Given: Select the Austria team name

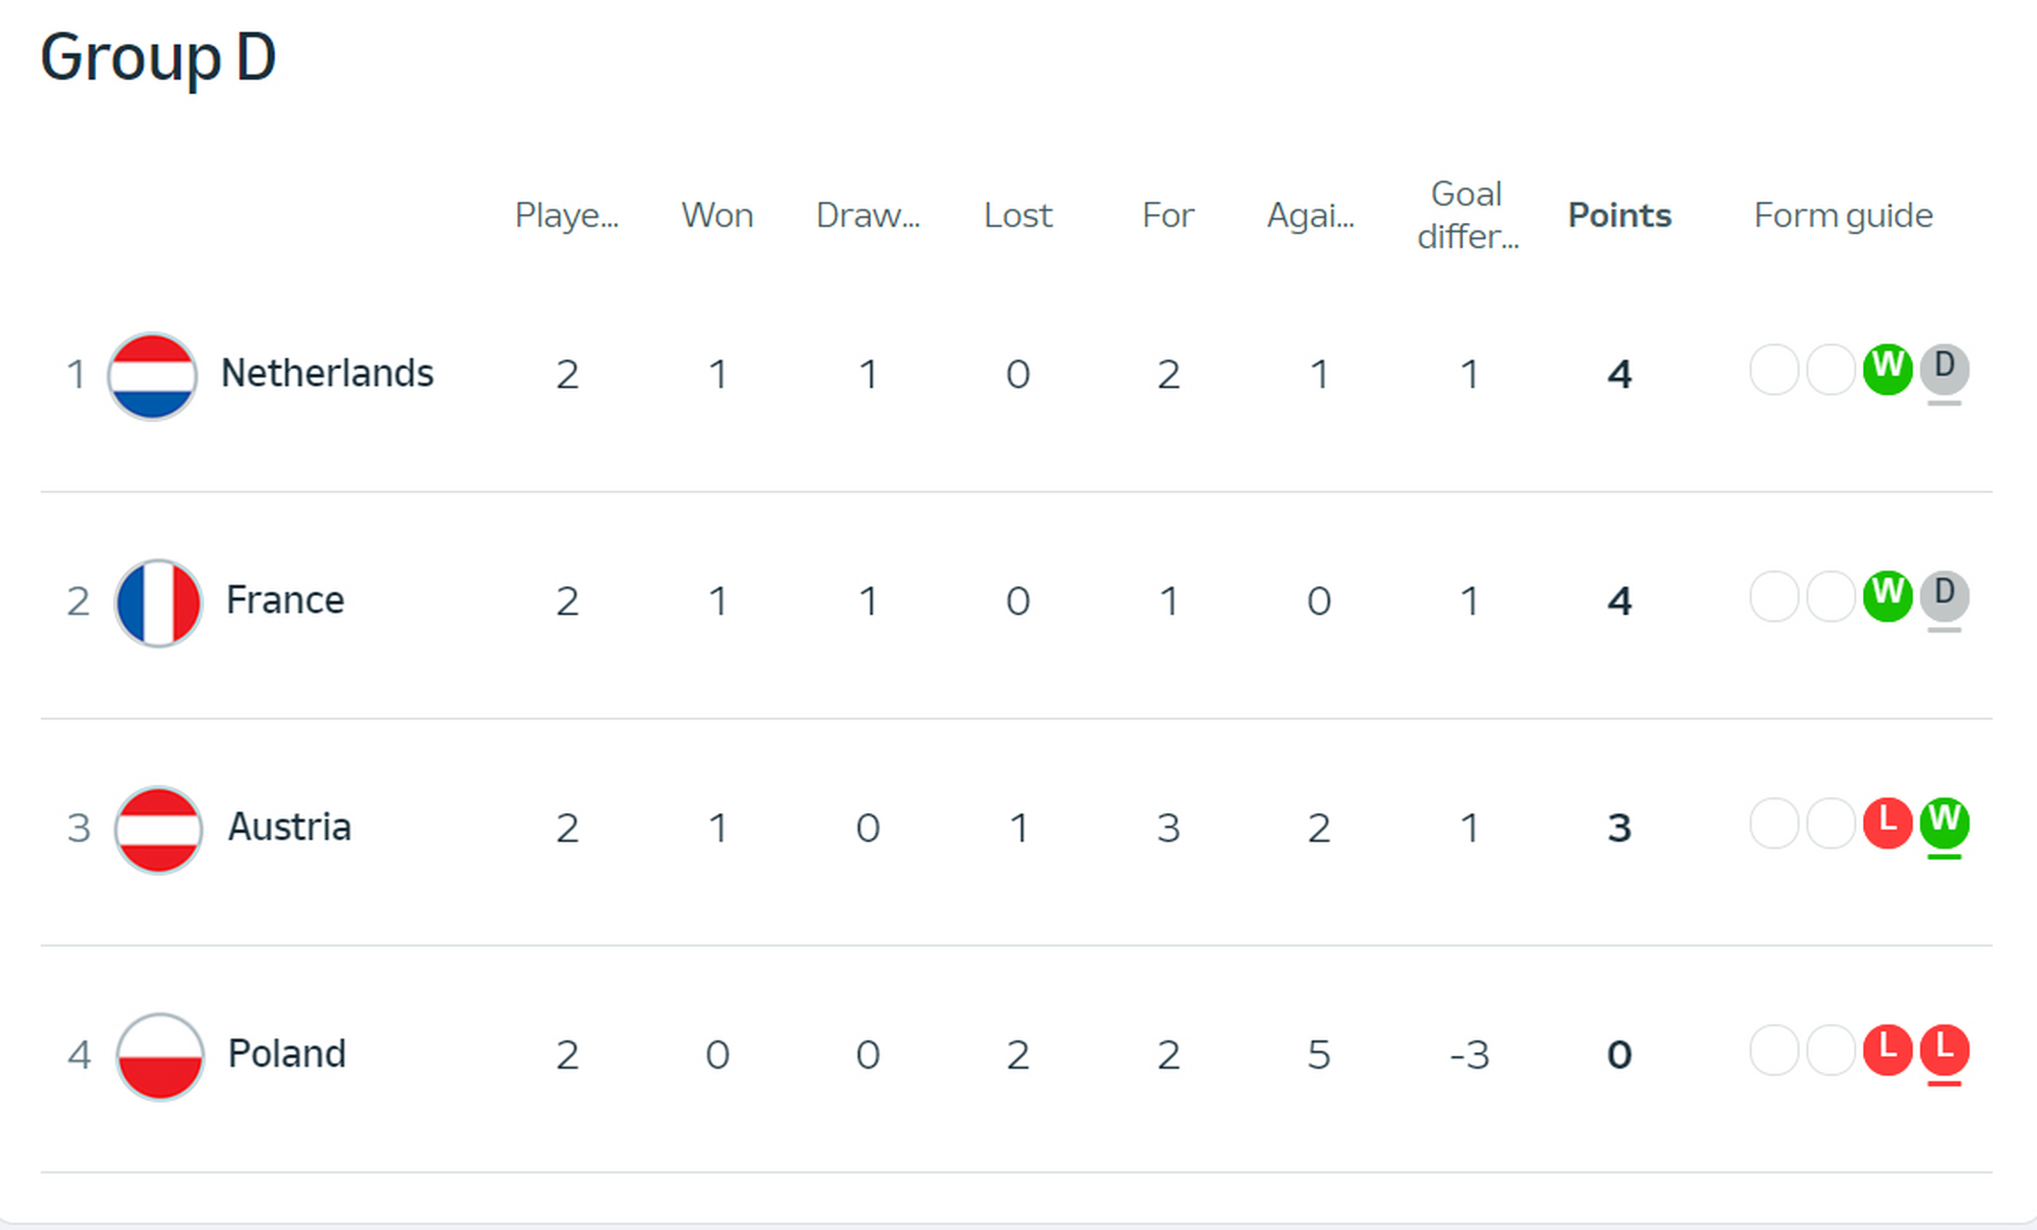Looking at the screenshot, I should pos(289,827).
